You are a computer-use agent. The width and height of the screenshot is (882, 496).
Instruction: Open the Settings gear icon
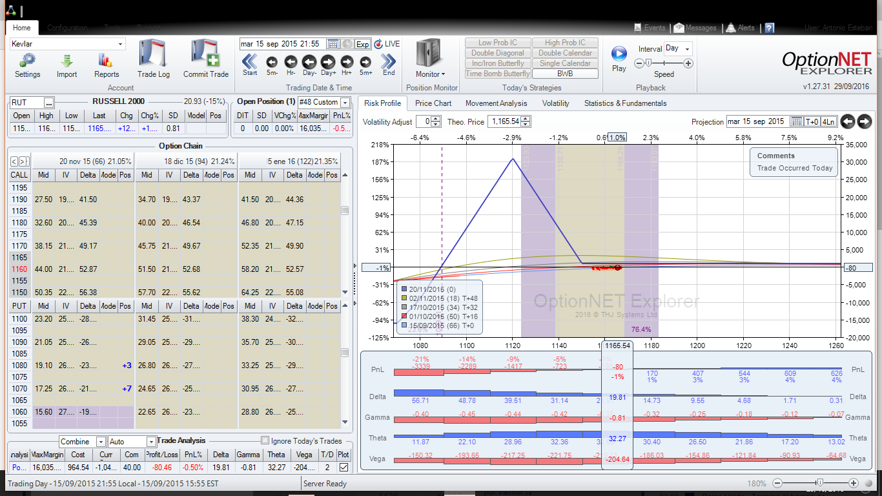[x=27, y=61]
